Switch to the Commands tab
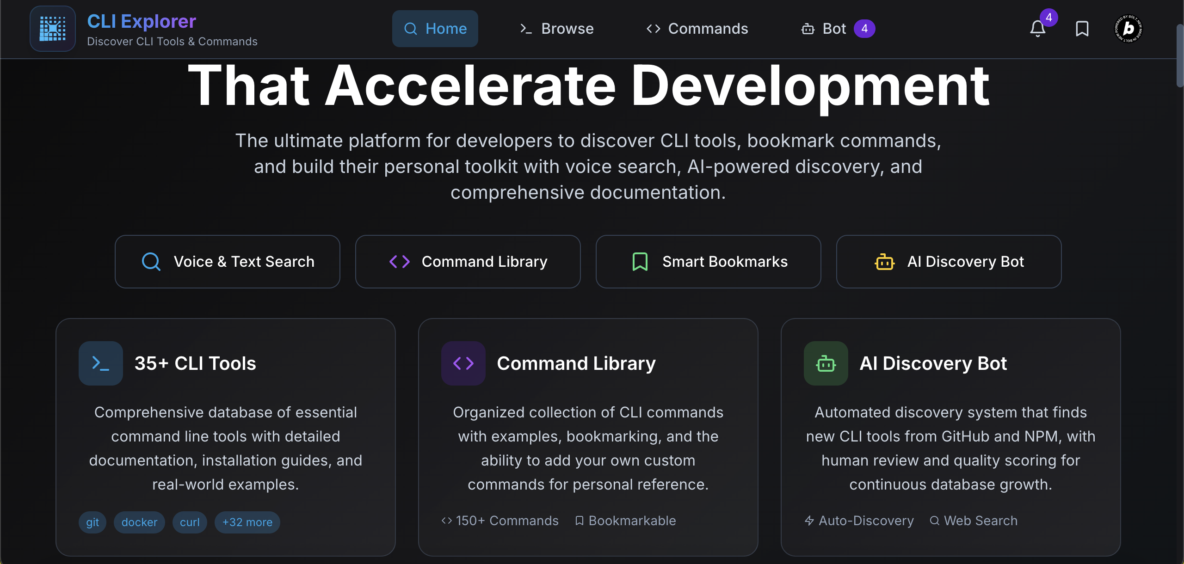 [x=697, y=29]
